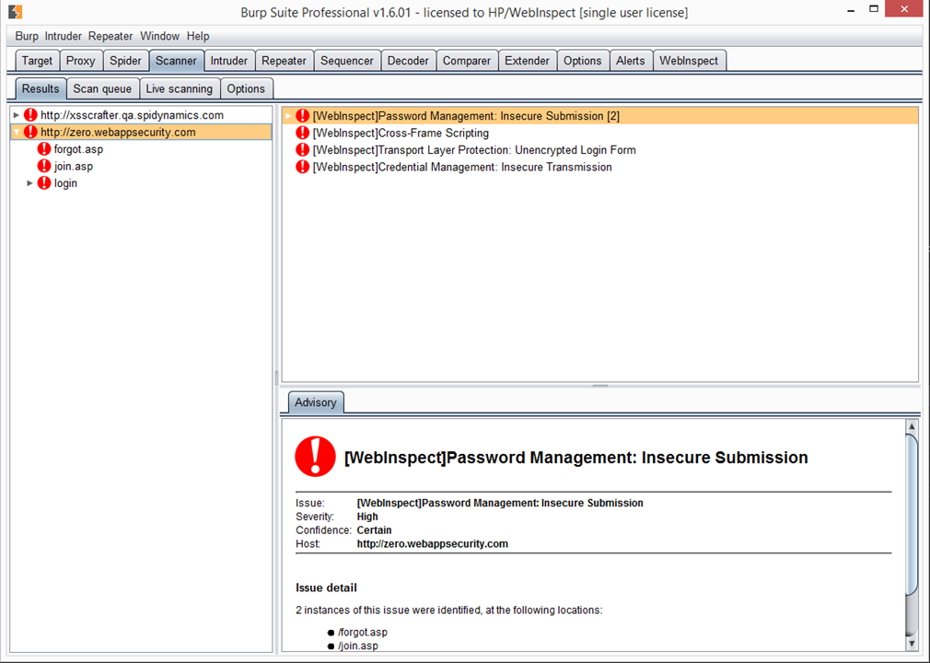
Task: Select the Scanner tab
Action: 176,61
